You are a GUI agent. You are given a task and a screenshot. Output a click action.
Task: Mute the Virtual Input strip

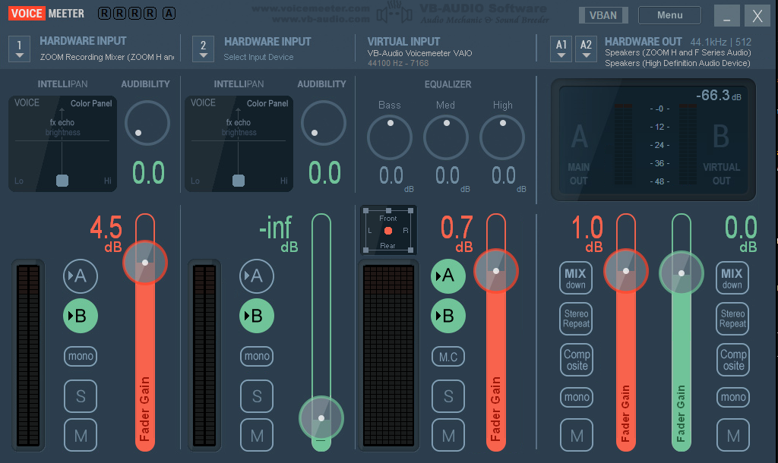(x=448, y=435)
